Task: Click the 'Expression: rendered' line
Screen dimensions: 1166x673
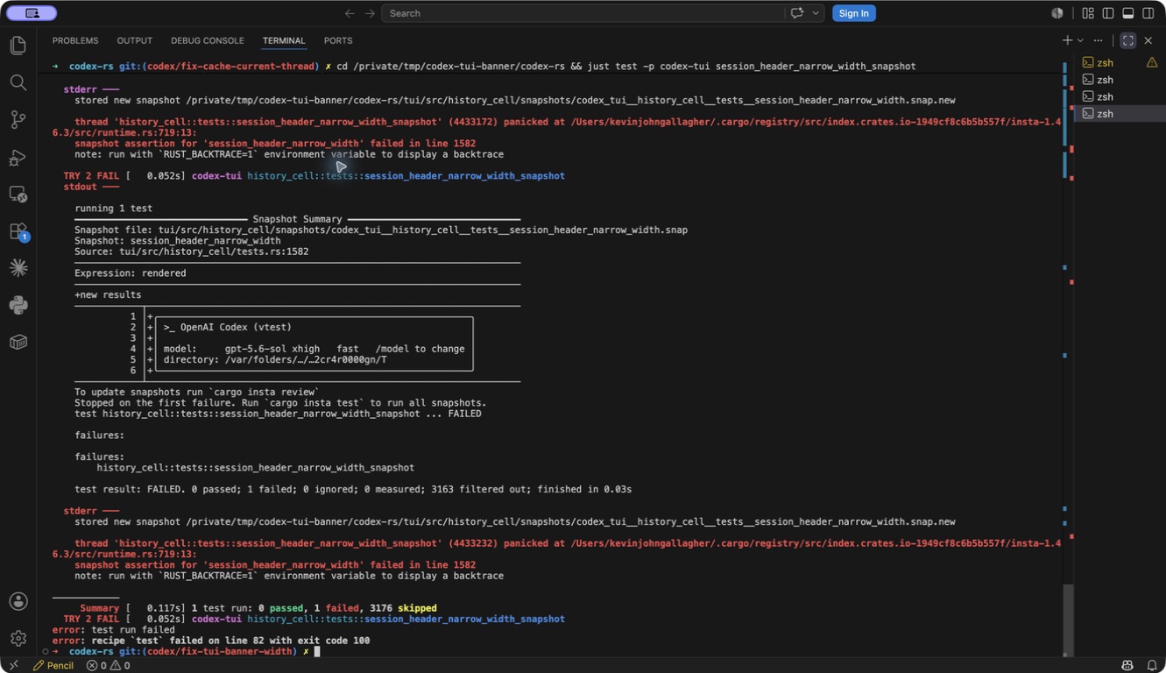Action: pyautogui.click(x=130, y=273)
